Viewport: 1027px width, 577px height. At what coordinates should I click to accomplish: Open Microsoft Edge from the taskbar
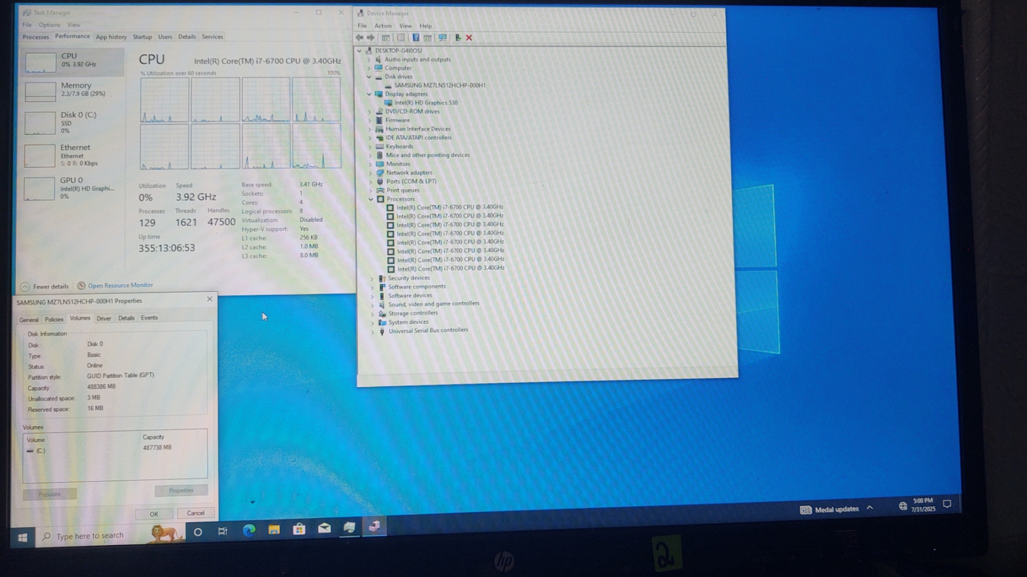(249, 531)
